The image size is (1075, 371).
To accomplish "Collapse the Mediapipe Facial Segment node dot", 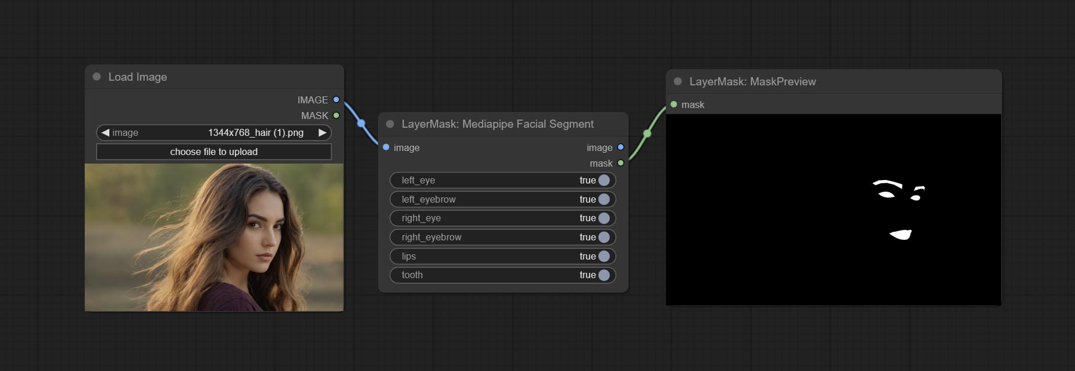I will pos(390,124).
